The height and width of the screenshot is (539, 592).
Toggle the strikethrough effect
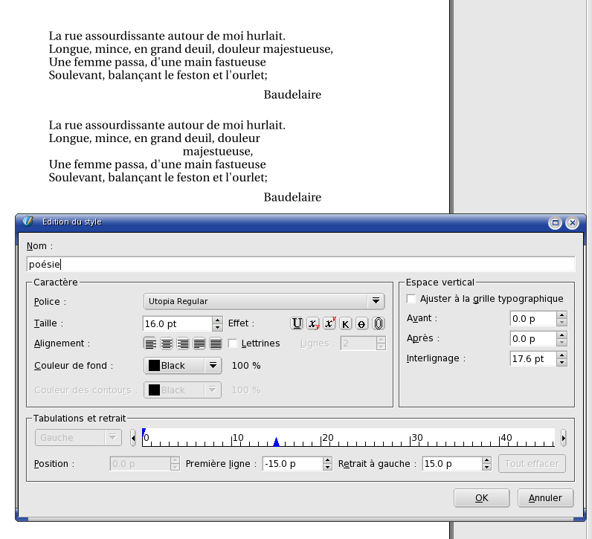tap(361, 323)
